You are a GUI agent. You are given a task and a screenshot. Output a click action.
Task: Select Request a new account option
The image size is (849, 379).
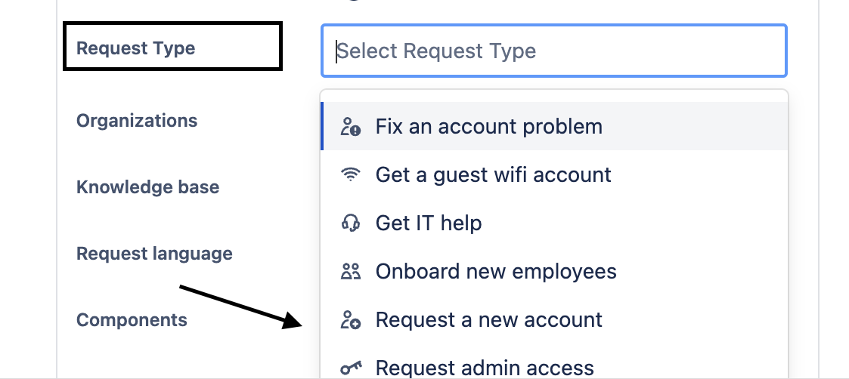[x=554, y=319]
